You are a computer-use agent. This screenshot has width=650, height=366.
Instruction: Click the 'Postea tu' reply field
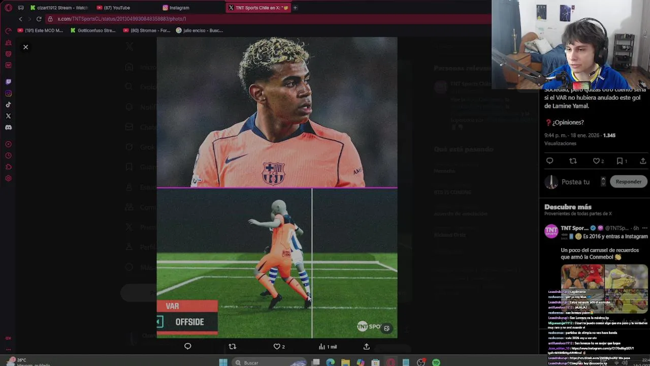pyautogui.click(x=575, y=181)
